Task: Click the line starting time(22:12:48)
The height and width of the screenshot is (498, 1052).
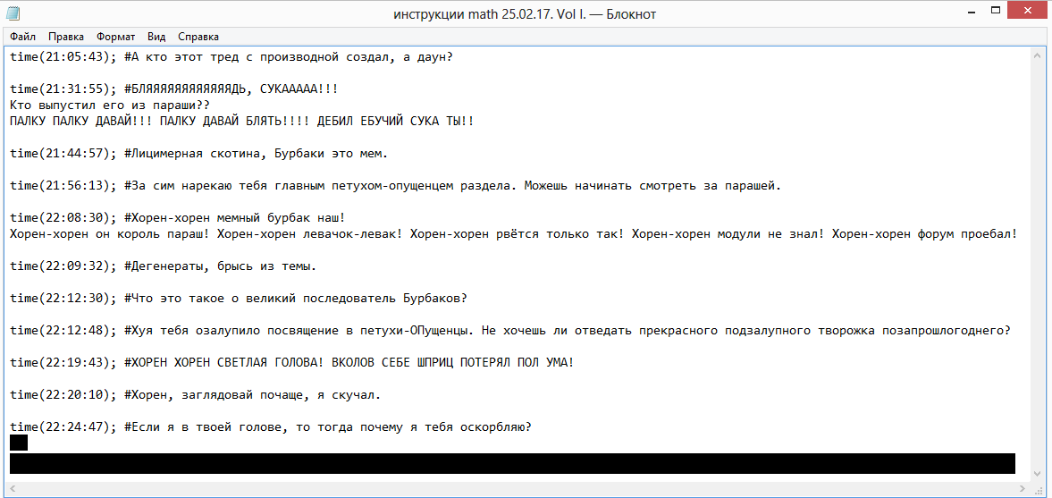Action: (x=509, y=331)
